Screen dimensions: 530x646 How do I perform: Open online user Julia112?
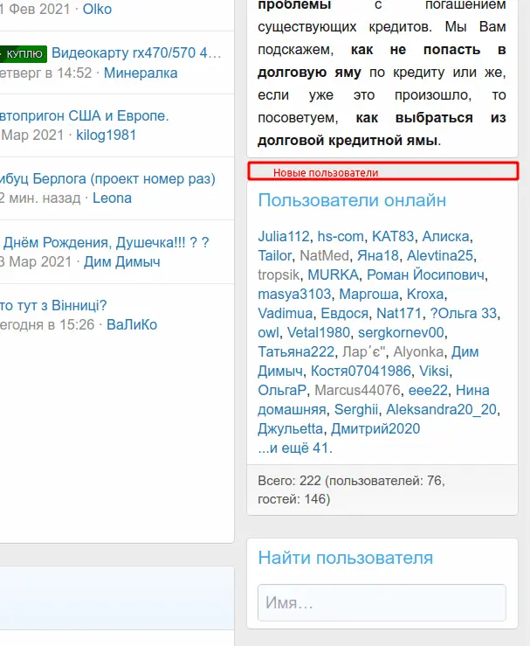click(x=284, y=237)
